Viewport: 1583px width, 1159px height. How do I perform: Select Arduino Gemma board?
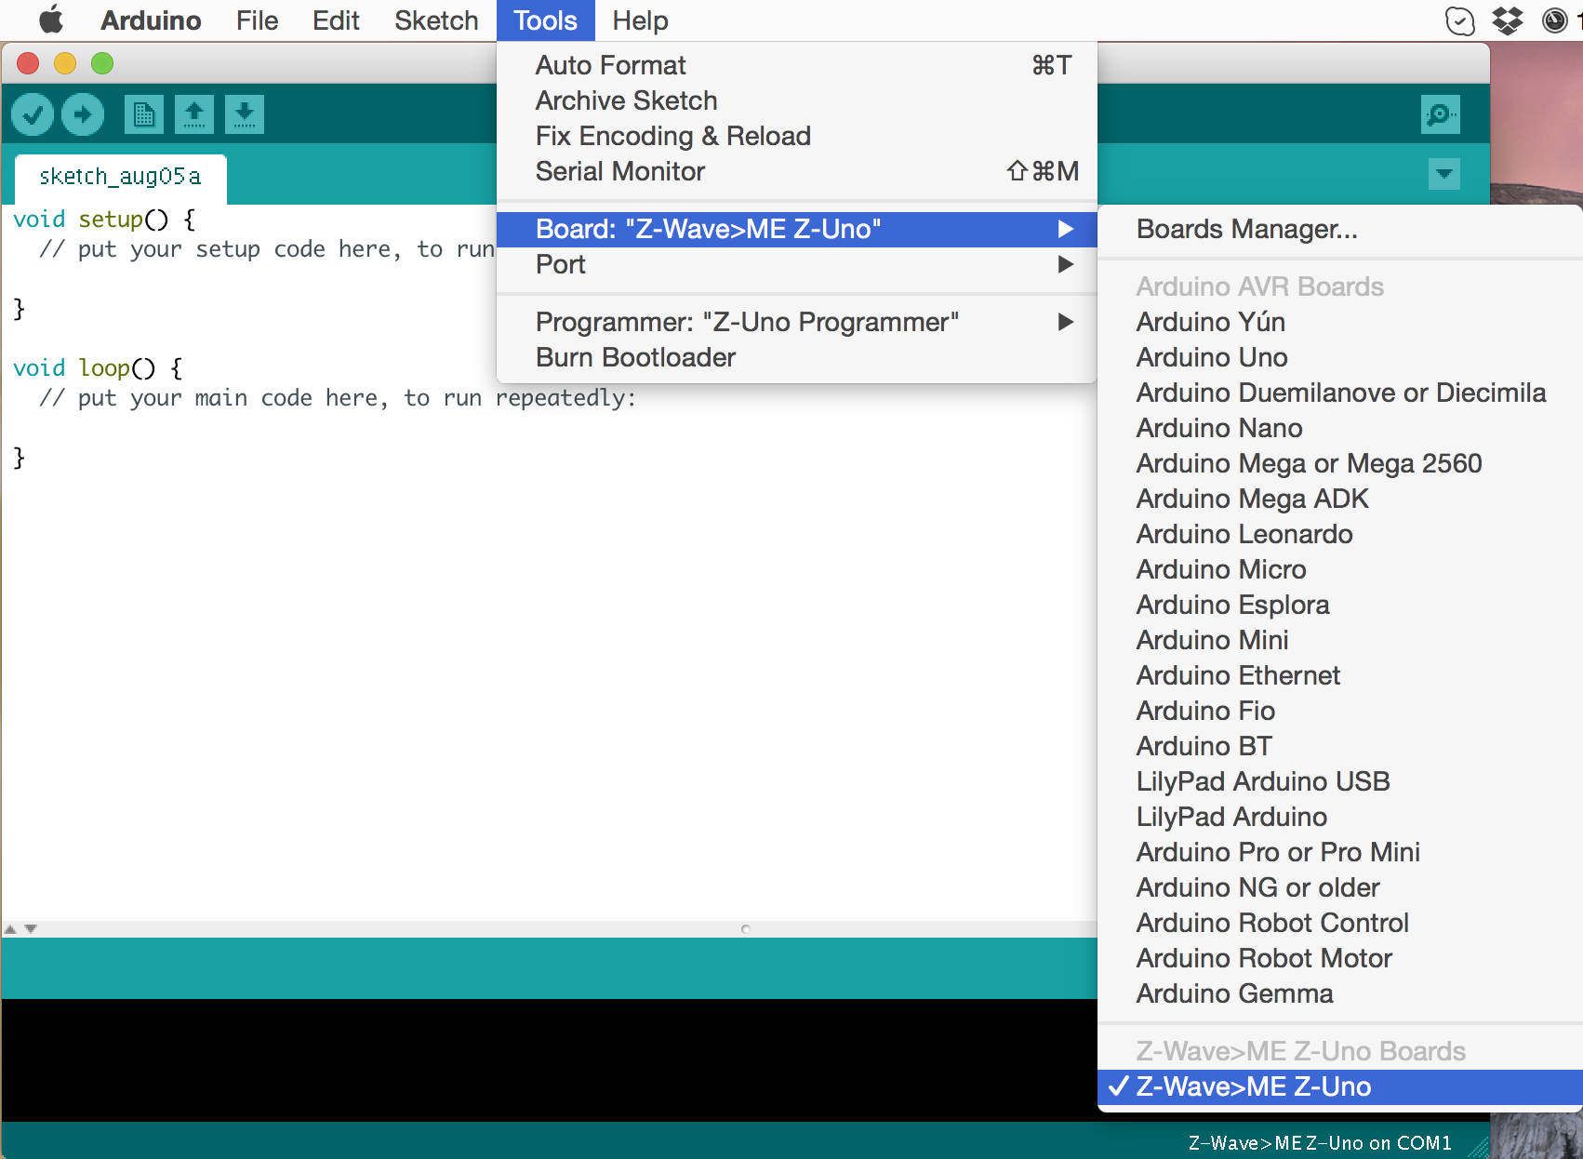[x=1340, y=994]
